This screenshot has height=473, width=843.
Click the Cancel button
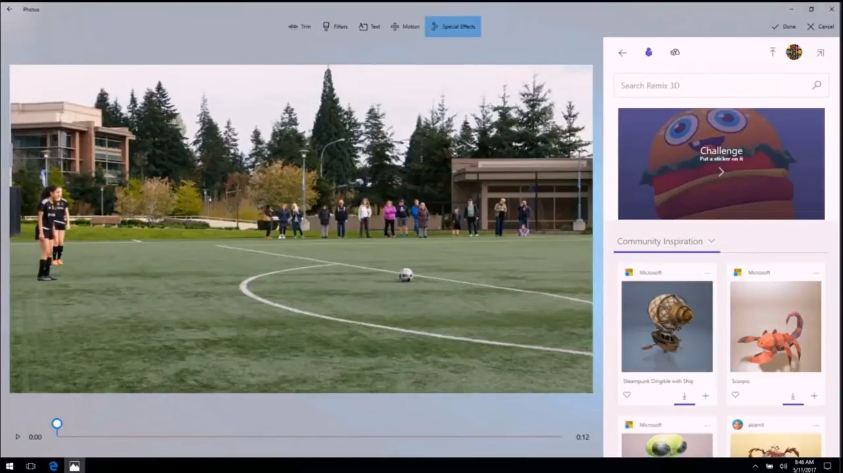click(x=820, y=26)
